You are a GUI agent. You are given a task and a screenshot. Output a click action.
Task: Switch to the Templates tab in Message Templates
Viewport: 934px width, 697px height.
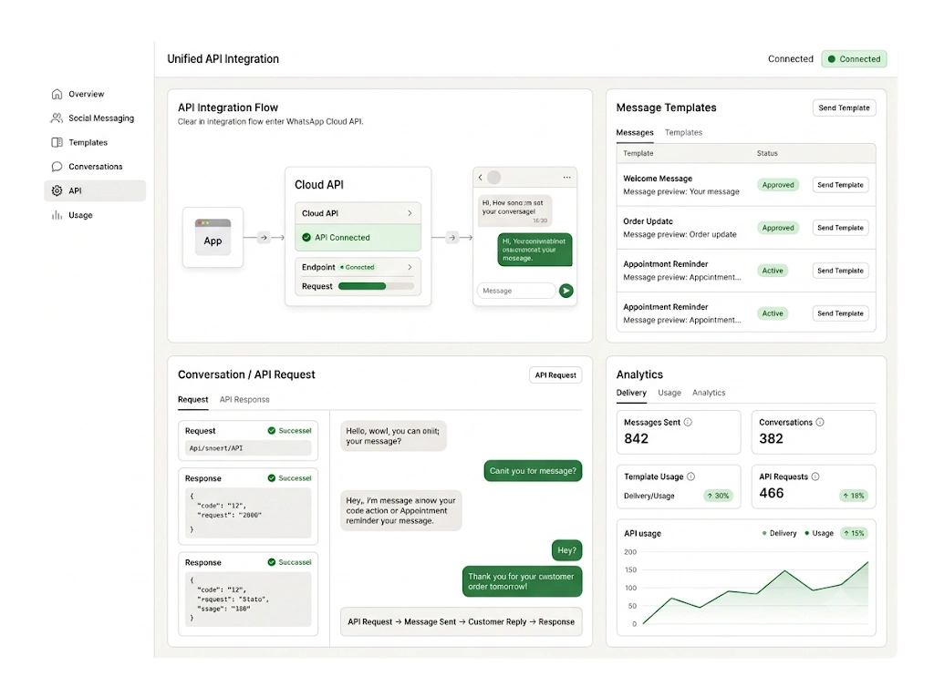point(683,133)
